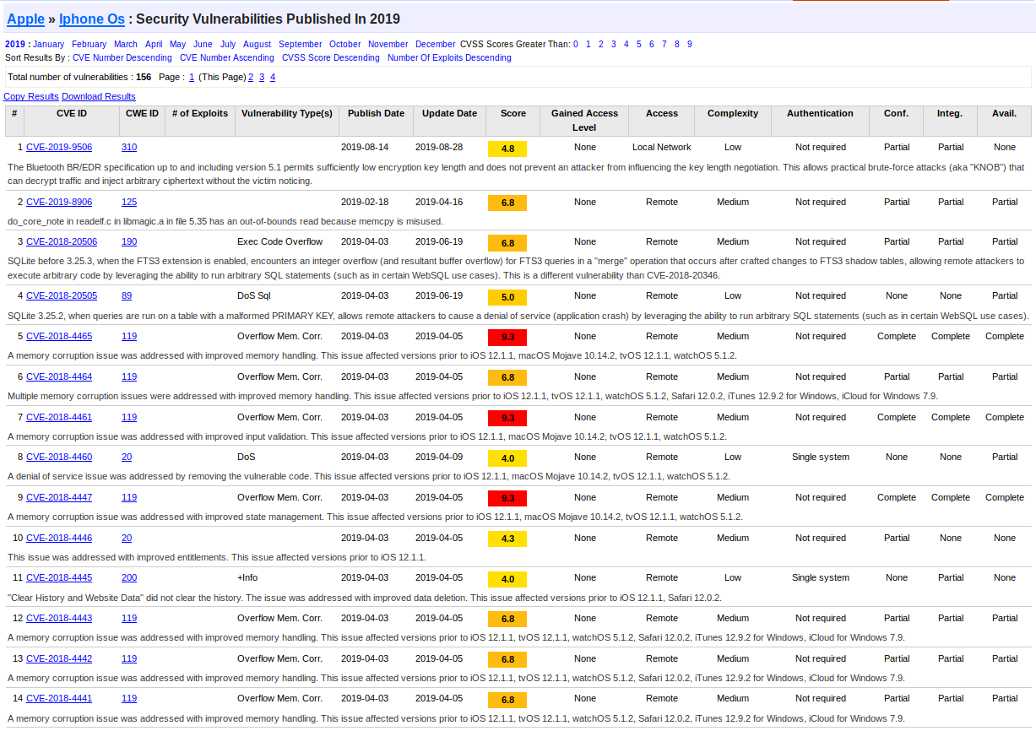Viewport: 1036px width, 731px height.
Task: Filter vulnerabilities by March
Action: 126,44
